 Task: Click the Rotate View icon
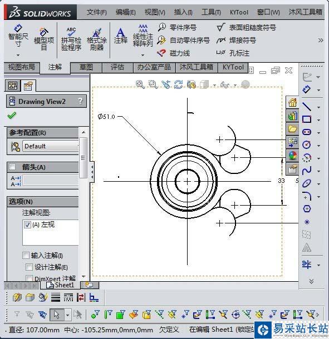pos(179,84)
